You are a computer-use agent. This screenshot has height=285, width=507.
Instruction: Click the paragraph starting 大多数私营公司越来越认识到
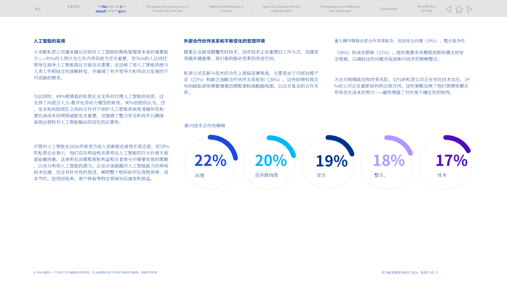pos(101,65)
